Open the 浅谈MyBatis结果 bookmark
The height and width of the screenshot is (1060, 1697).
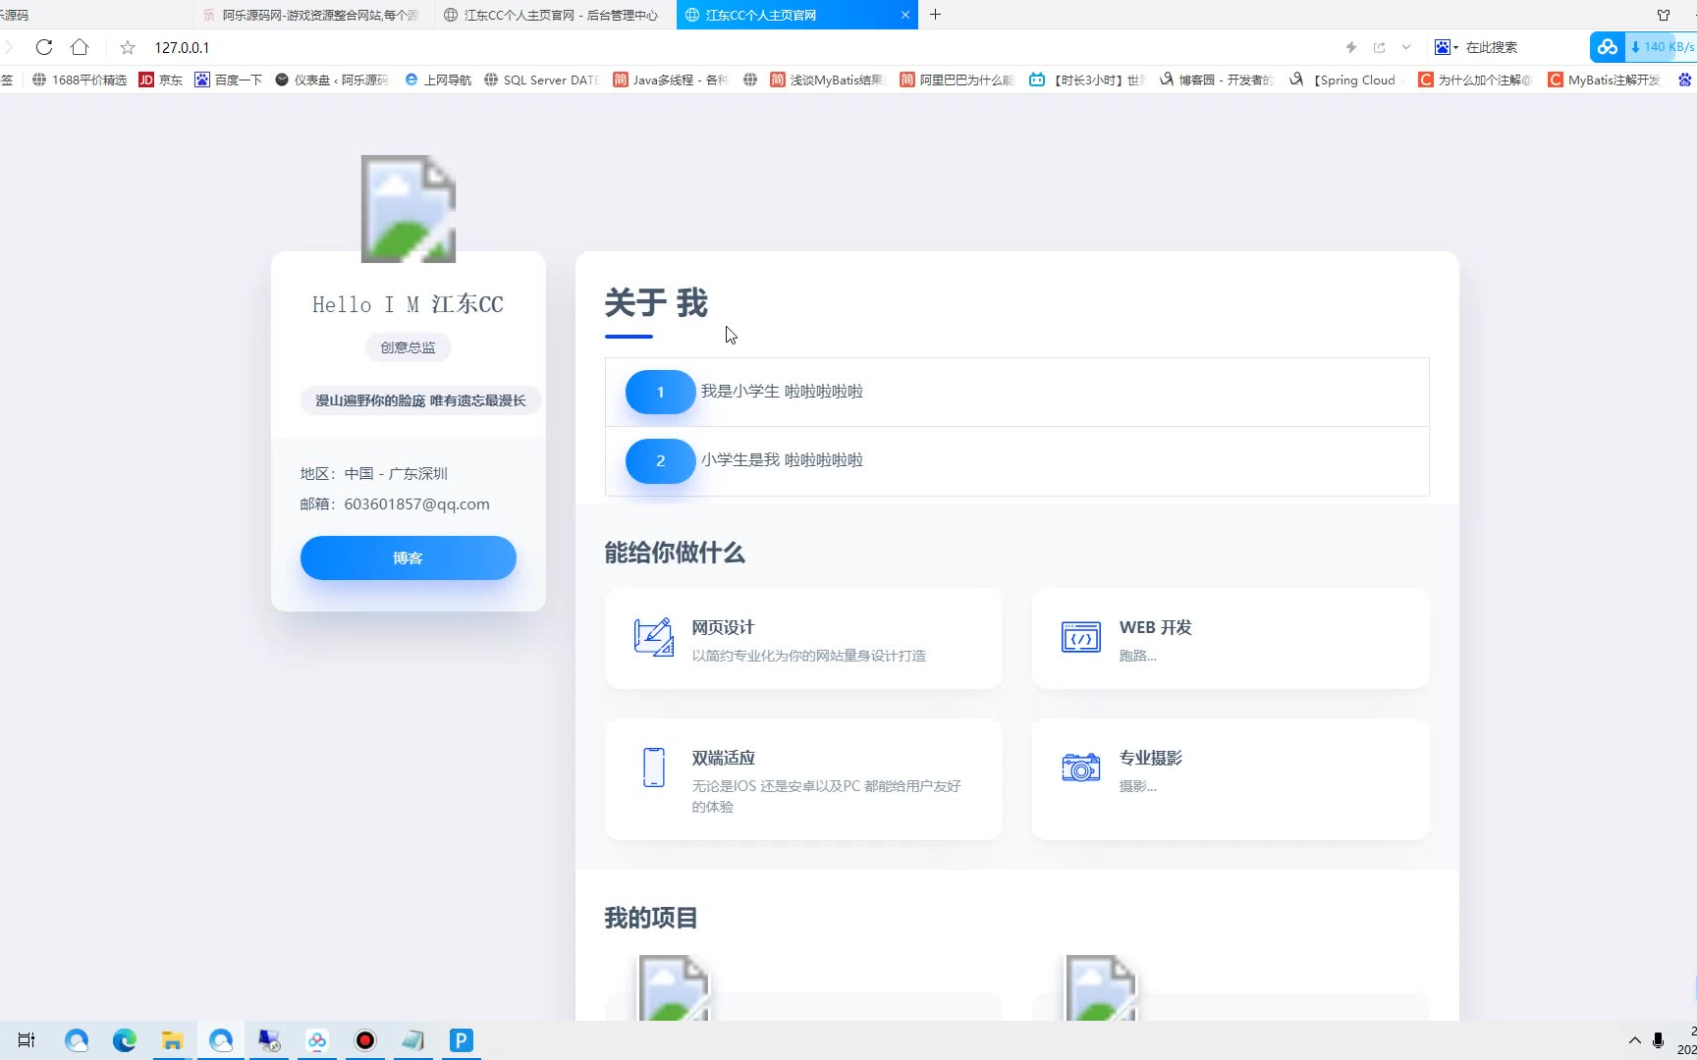[828, 79]
